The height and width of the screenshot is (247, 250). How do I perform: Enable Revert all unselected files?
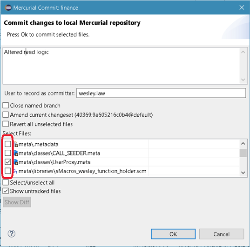coord(6,124)
